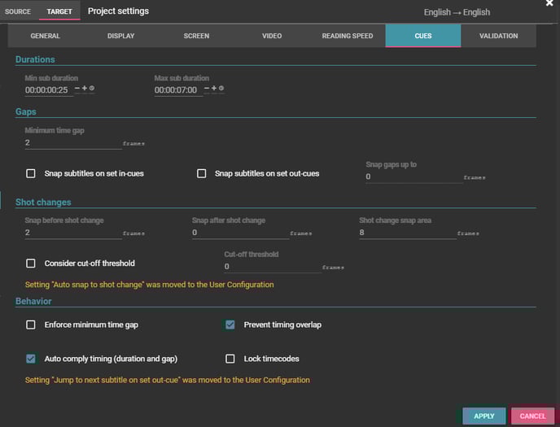The width and height of the screenshot is (560, 427).
Task: Toggle Consider cut-off threshold checkbox
Action: (31, 264)
